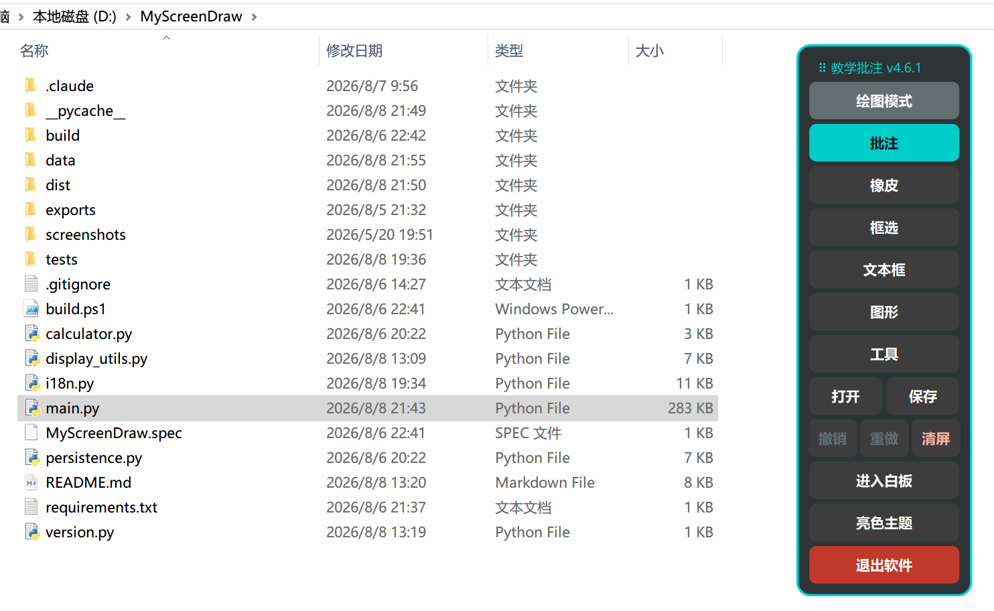Open the 图形 shapes menu
The width and height of the screenshot is (994, 611).
click(883, 312)
